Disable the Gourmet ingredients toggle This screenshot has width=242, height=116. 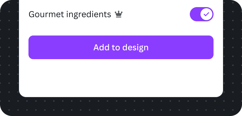pyautogui.click(x=202, y=14)
